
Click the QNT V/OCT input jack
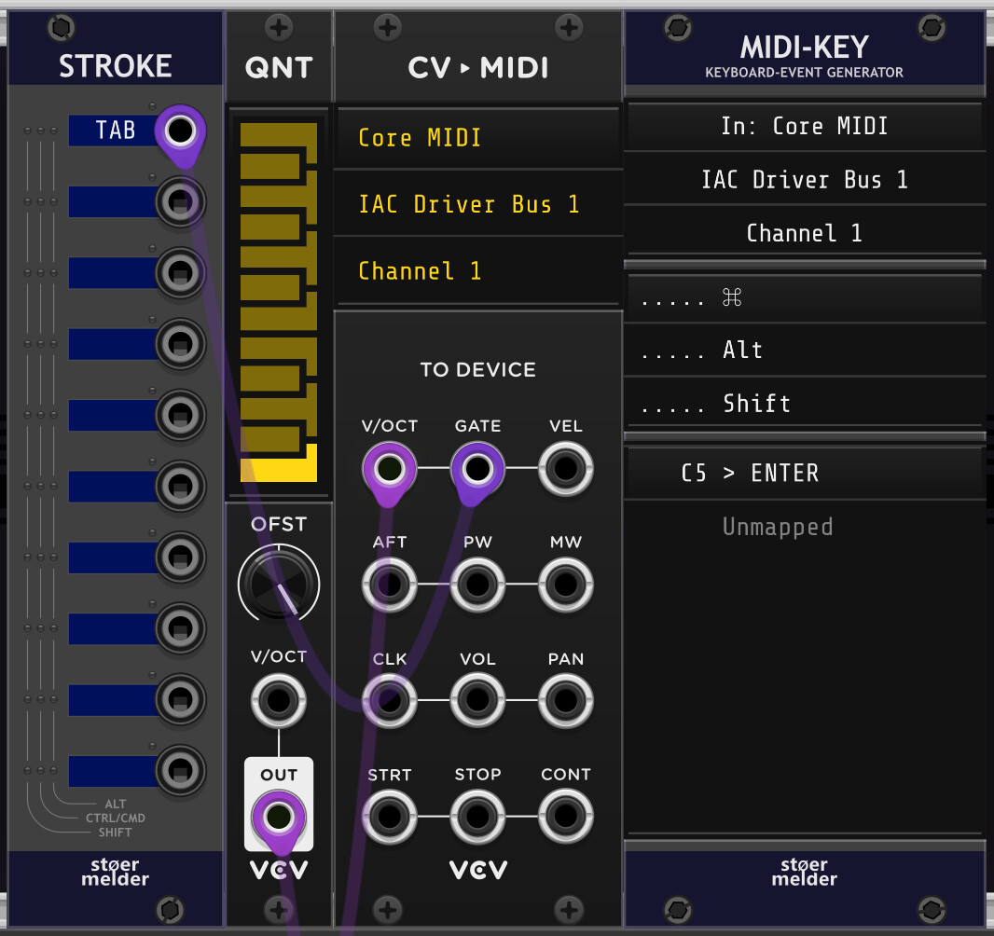click(278, 700)
